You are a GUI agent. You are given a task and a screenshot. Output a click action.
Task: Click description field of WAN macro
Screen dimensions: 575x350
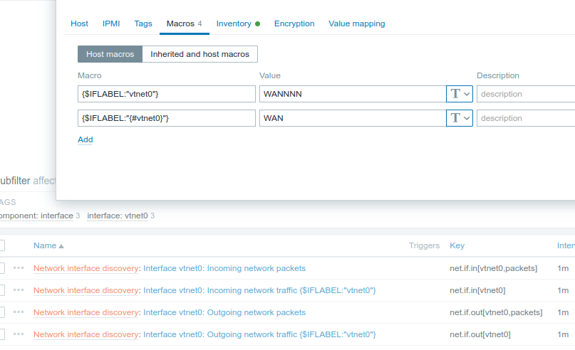point(526,118)
